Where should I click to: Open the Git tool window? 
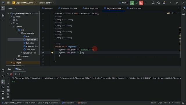3,98
